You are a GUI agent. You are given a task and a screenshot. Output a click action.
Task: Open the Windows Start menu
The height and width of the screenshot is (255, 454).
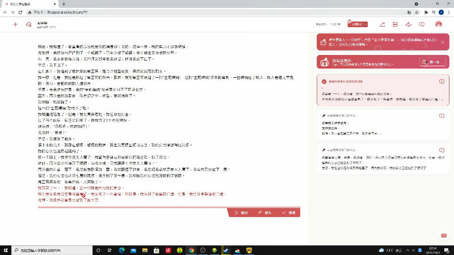pyautogui.click(x=6, y=250)
